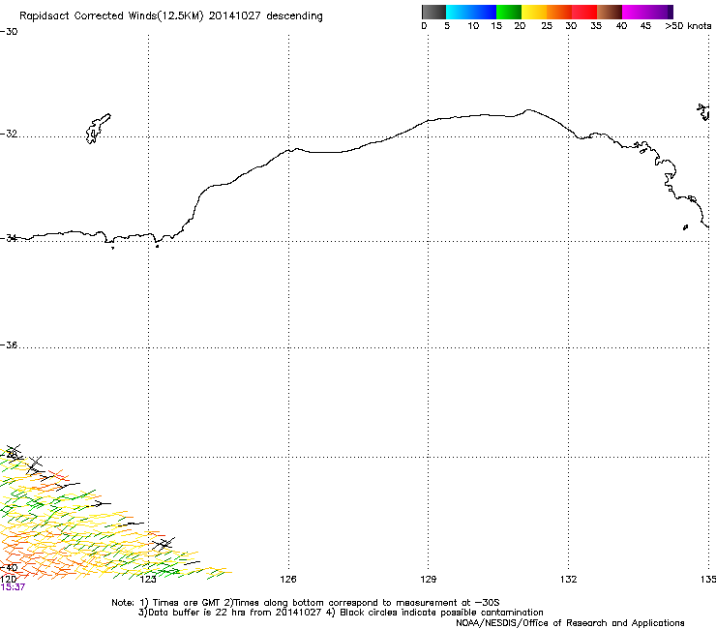Click the legend tick label 10
This screenshot has width=716, height=629.
pyautogui.click(x=473, y=26)
